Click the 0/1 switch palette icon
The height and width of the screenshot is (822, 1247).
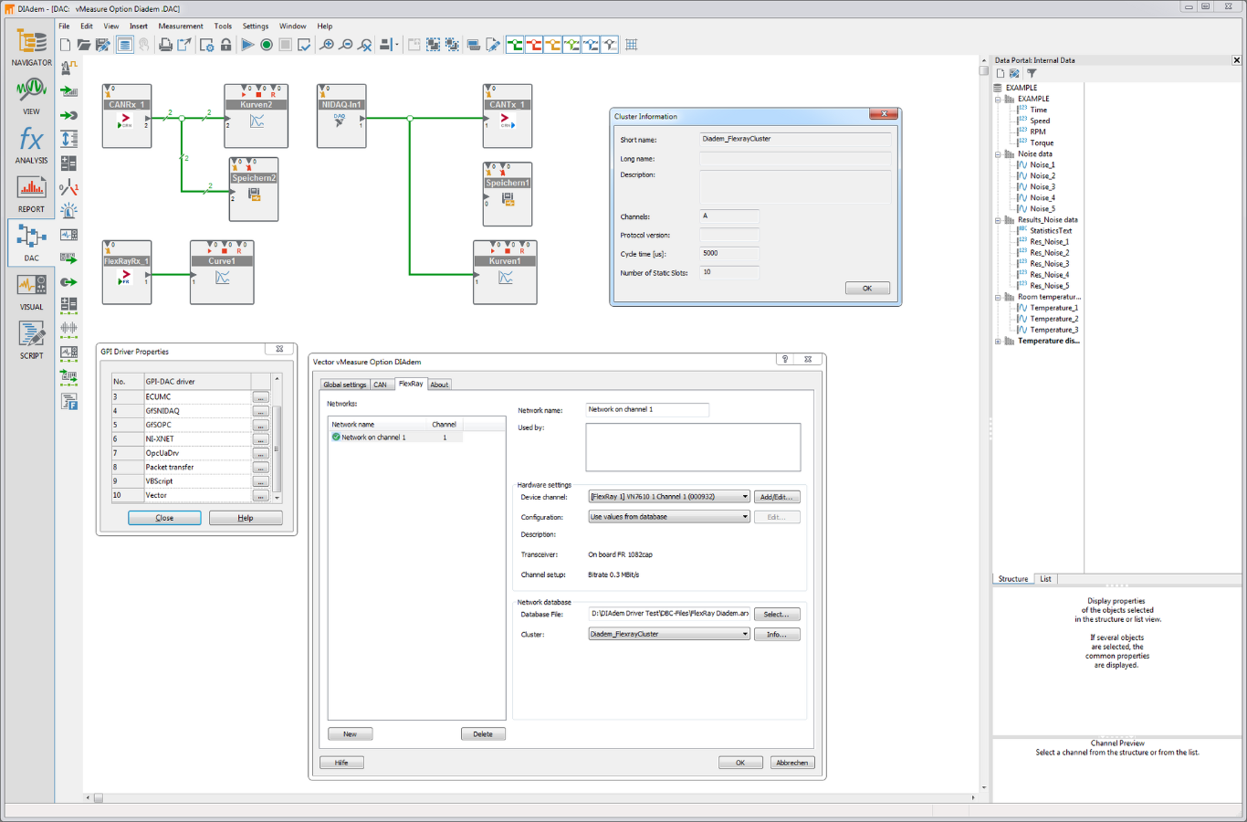tap(68, 187)
